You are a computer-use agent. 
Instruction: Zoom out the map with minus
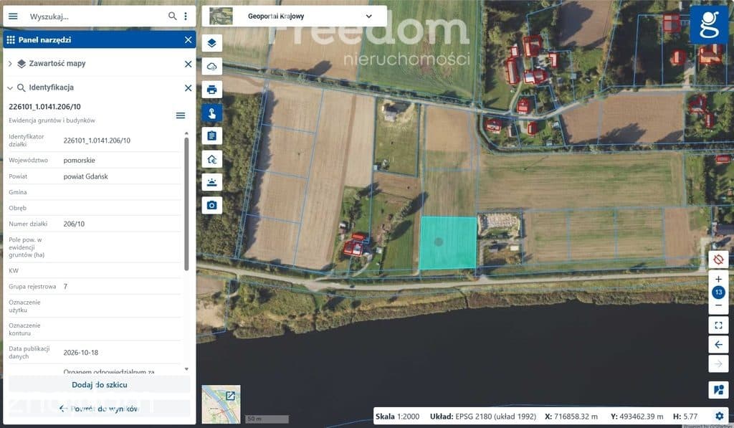[x=718, y=305]
